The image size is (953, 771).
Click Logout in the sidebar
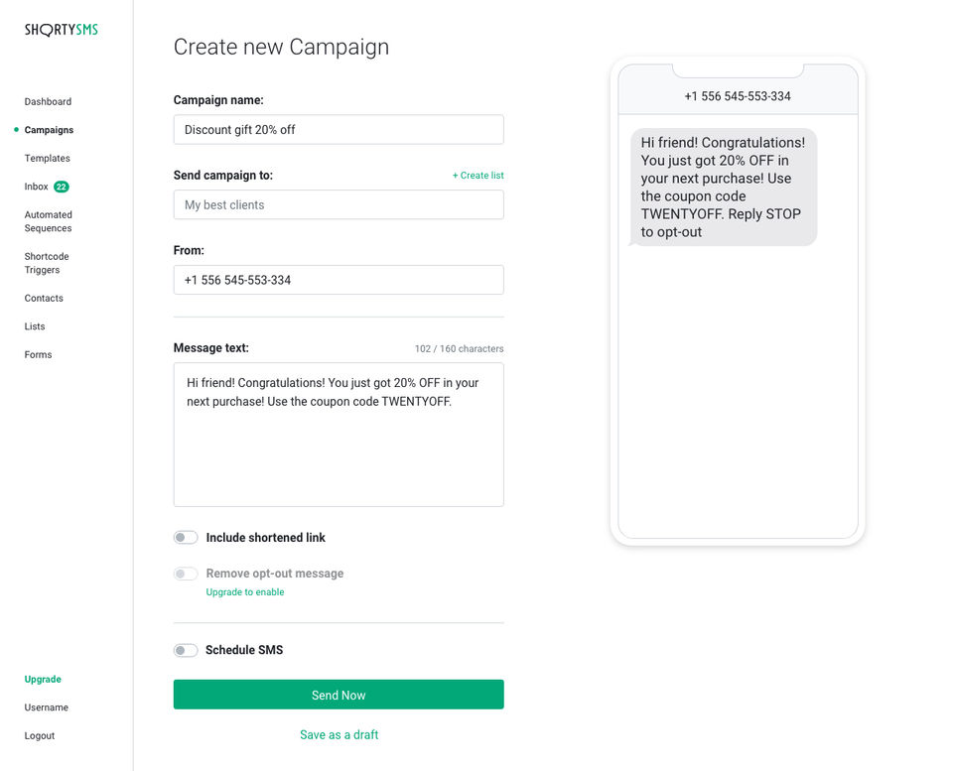coord(40,735)
